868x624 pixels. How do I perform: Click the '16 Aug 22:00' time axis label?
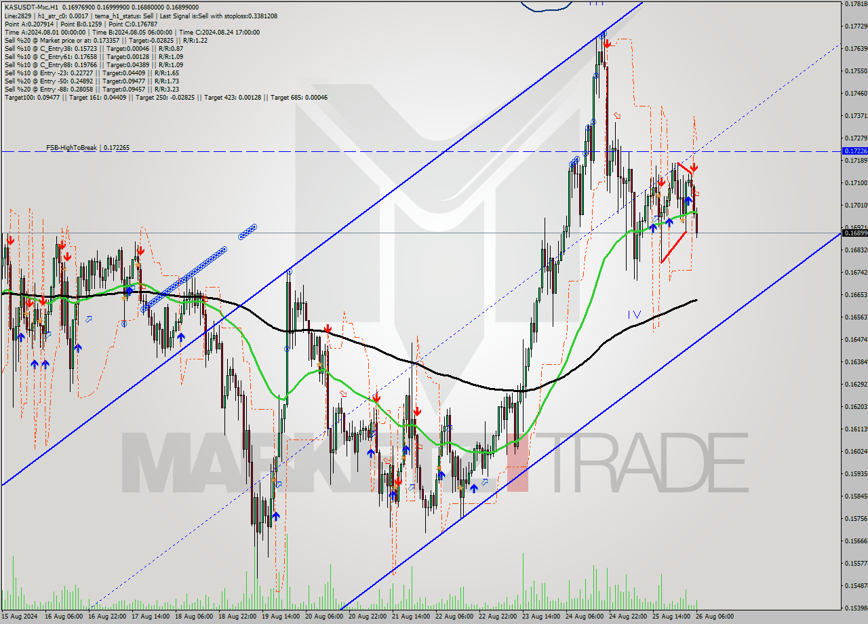[x=106, y=617]
